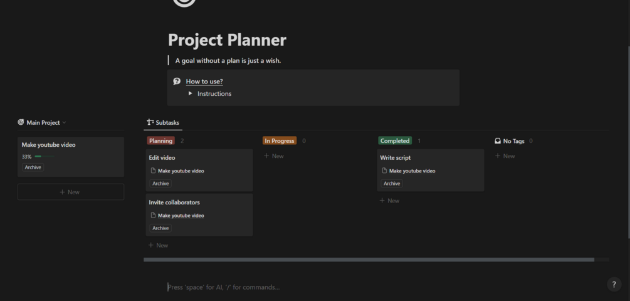Add new card in In Progress column
630x301 pixels.
coord(274,156)
